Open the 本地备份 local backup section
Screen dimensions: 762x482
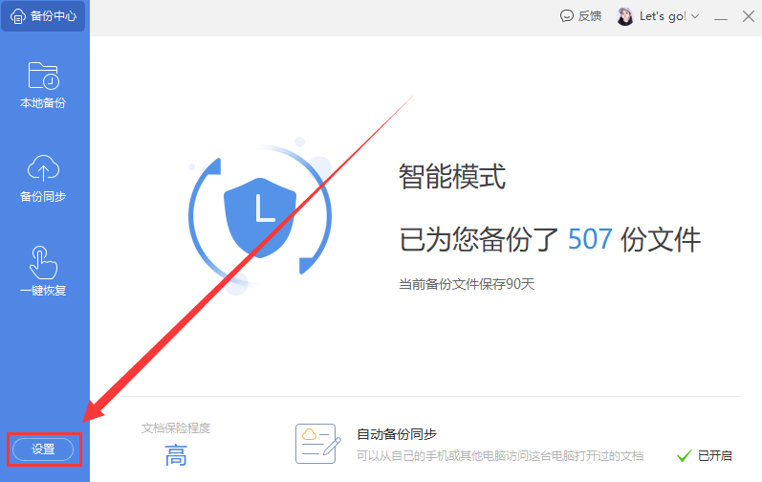[x=43, y=85]
